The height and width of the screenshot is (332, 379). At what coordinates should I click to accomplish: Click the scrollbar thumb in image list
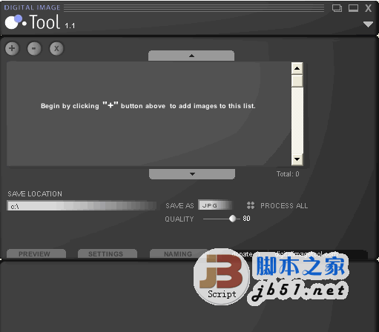297,81
